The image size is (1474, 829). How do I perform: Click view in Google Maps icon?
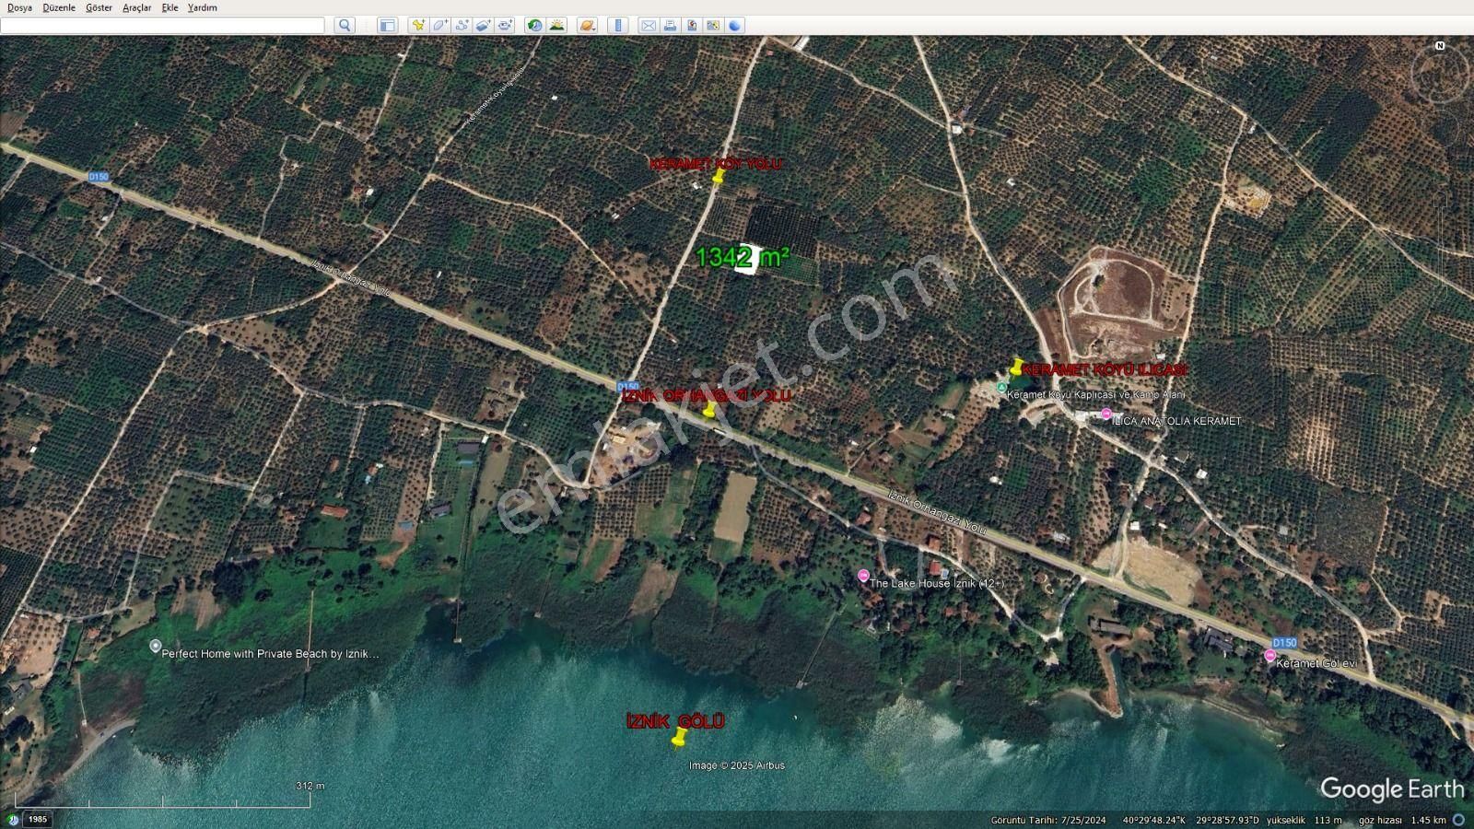pos(713,26)
